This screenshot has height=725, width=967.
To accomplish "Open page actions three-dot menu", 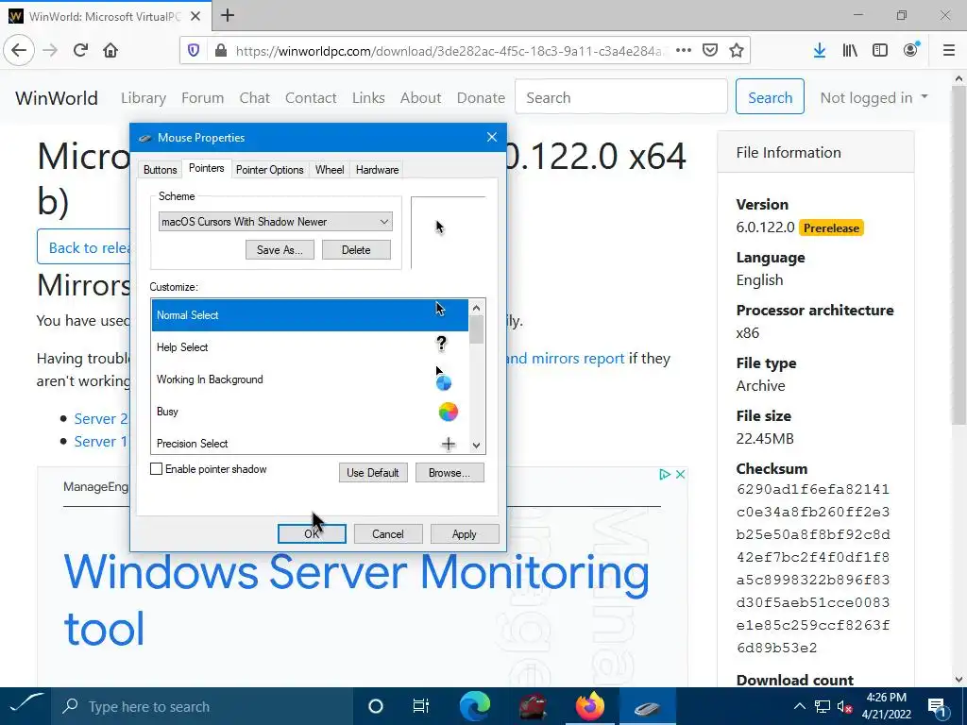I will tap(684, 51).
